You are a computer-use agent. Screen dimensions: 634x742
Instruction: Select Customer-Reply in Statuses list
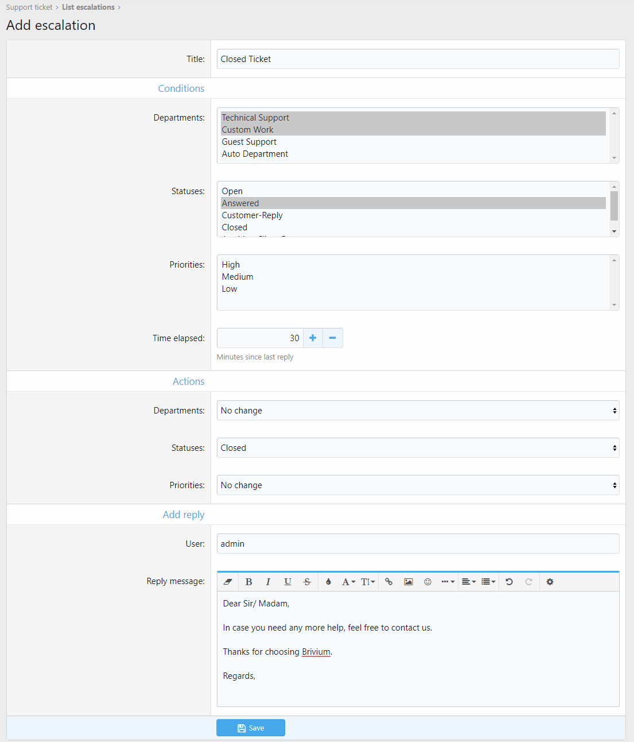pyautogui.click(x=252, y=215)
